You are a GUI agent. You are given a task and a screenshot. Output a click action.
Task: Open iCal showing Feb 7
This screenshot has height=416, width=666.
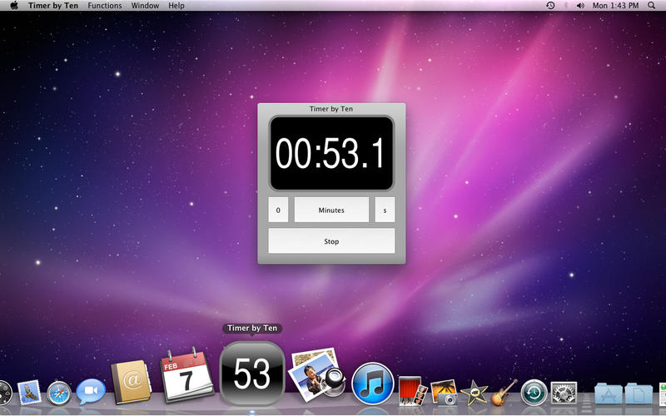tap(186, 375)
